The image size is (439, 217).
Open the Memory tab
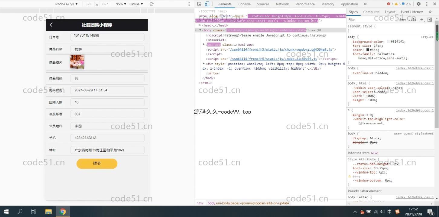coord(328,4)
